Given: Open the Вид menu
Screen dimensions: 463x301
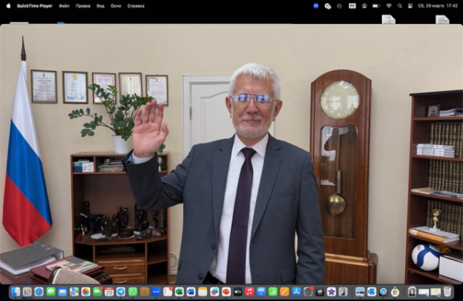Looking at the screenshot, I should click(x=100, y=6).
